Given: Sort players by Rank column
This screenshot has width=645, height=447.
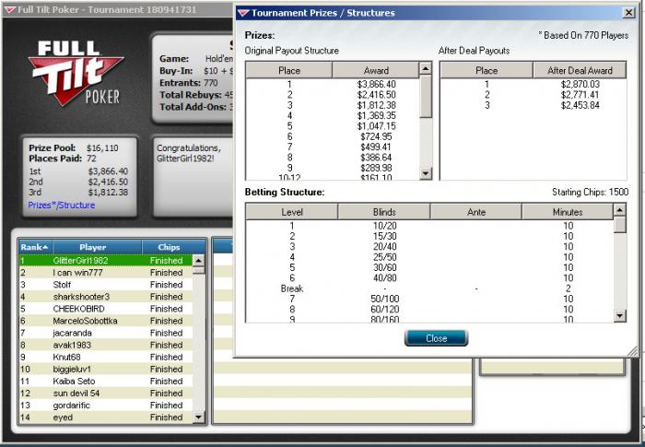Looking at the screenshot, I should click(x=35, y=247).
